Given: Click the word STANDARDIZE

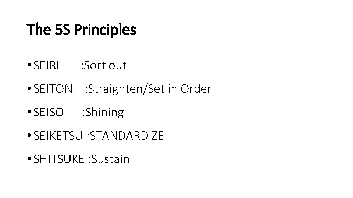Looking at the screenshot, I should pos(126,136).
